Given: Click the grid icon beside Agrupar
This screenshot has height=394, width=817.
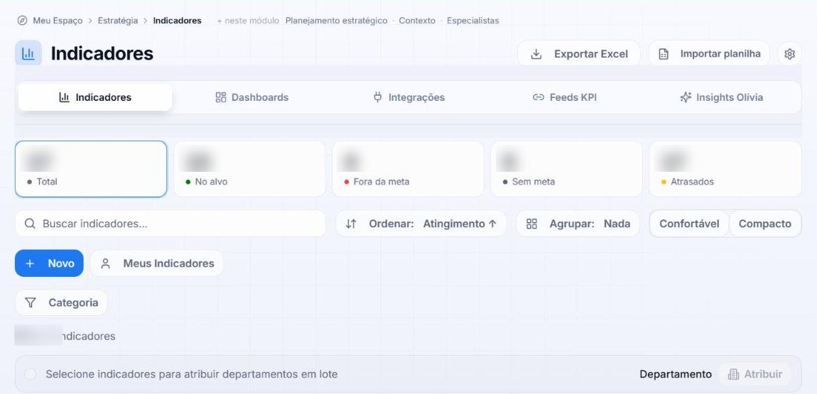Looking at the screenshot, I should [x=531, y=224].
